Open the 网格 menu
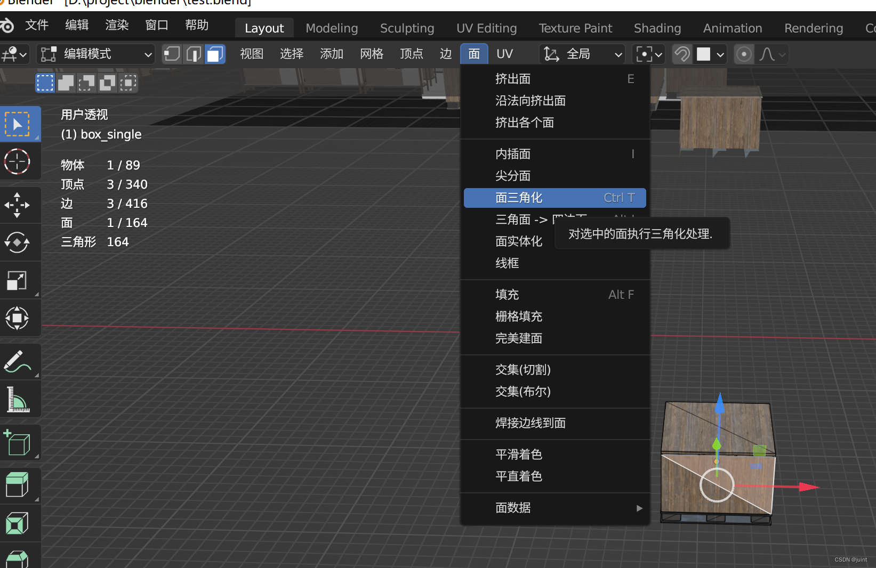 pyautogui.click(x=372, y=54)
